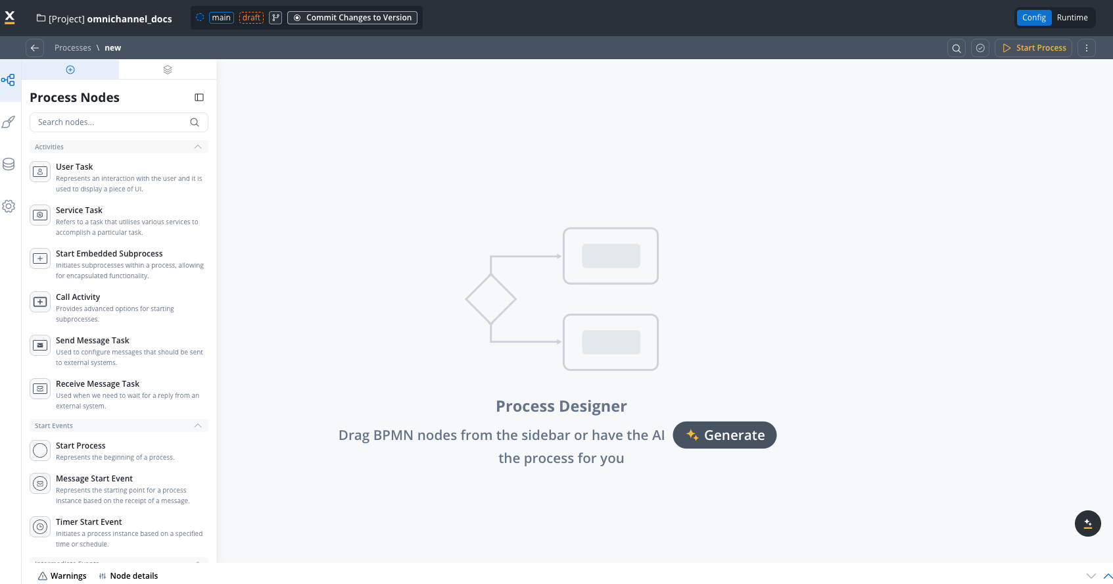Select the Service Task node icon
Image resolution: width=1113 pixels, height=584 pixels.
[x=40, y=215]
